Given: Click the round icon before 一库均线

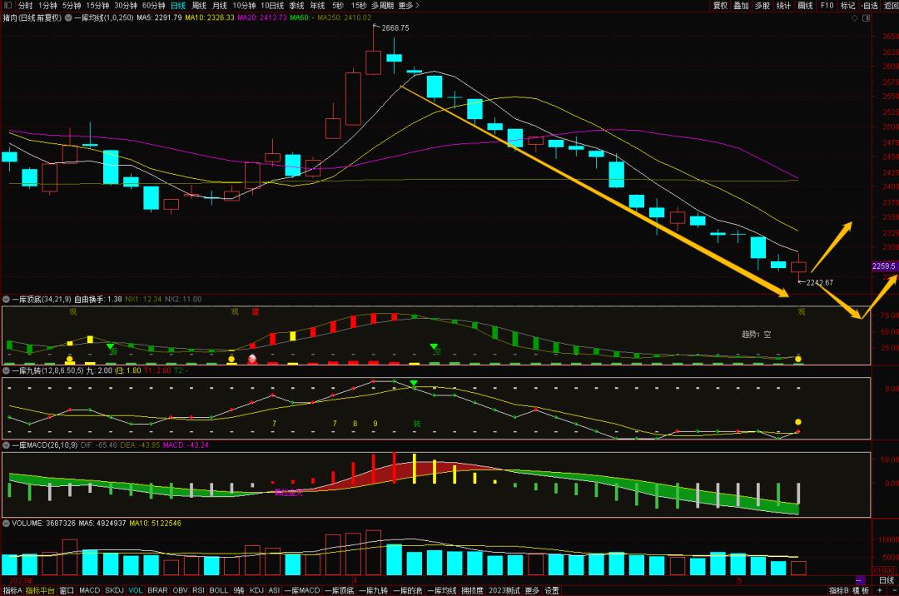Looking at the screenshot, I should (x=68, y=17).
